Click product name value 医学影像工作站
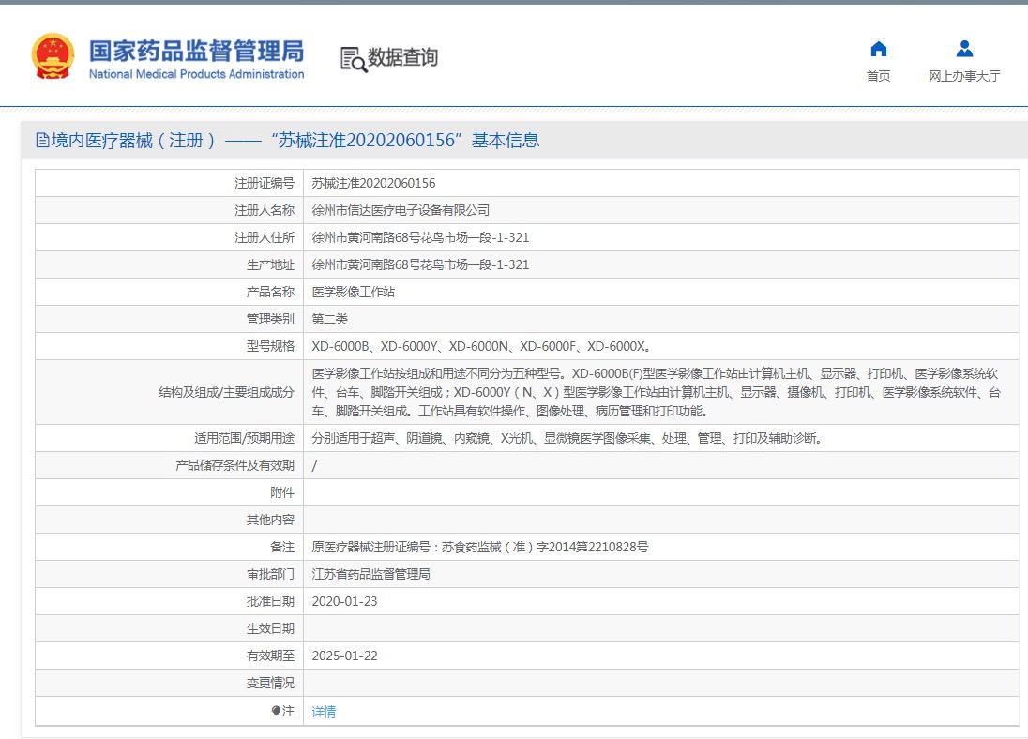This screenshot has height=739, width=1028. (353, 292)
